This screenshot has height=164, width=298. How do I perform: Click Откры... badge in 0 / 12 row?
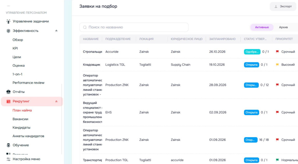251,85
